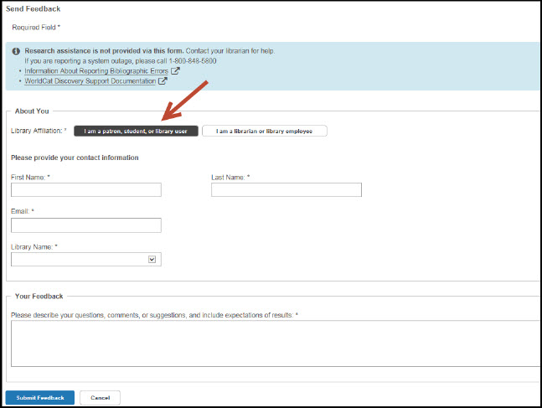This screenshot has width=542, height=408.
Task: Click the Submit Feedback button
Action: (40, 398)
